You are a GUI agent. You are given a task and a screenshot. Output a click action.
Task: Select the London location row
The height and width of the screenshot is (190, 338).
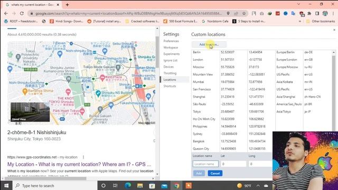pos(262,60)
